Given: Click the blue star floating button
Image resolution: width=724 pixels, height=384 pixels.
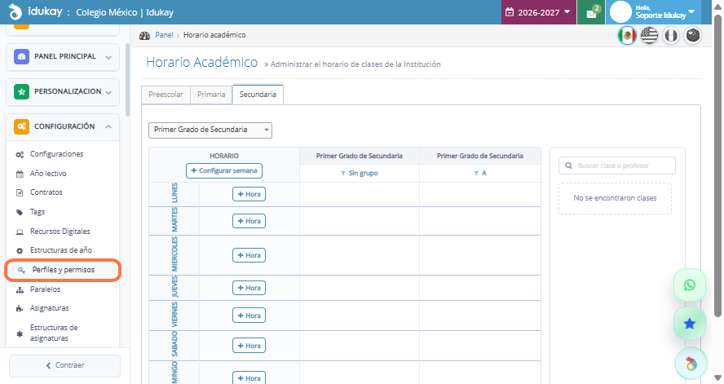Looking at the screenshot, I should tap(690, 324).
